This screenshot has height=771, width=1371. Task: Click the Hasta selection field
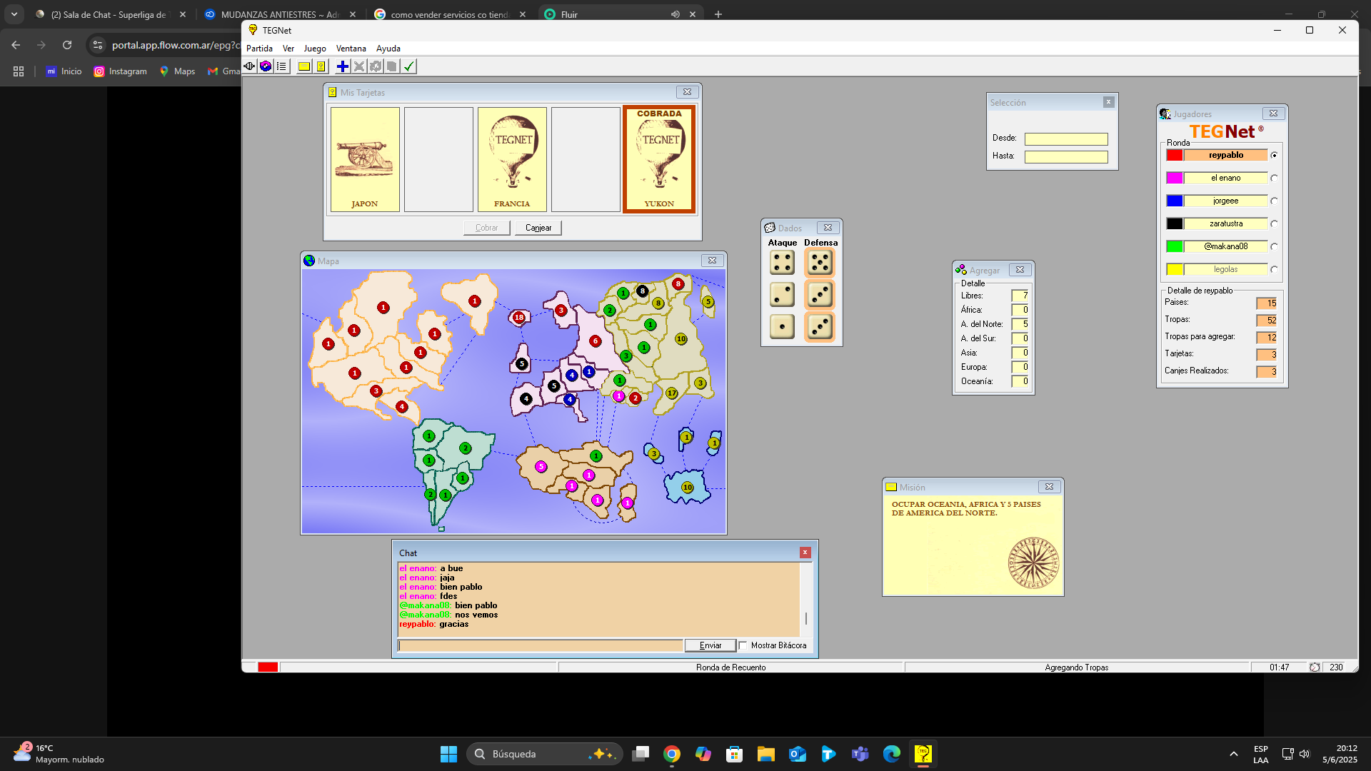[x=1066, y=156]
